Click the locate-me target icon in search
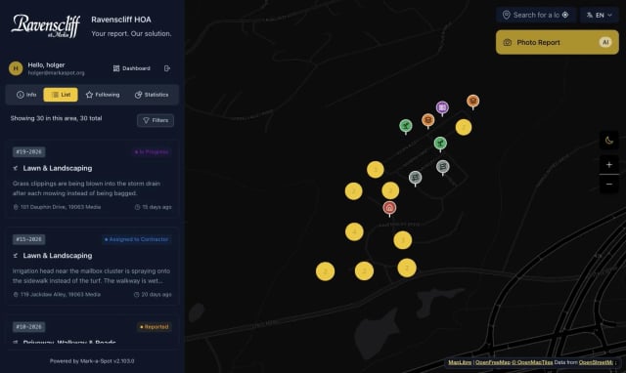The image size is (626, 373). point(565,15)
